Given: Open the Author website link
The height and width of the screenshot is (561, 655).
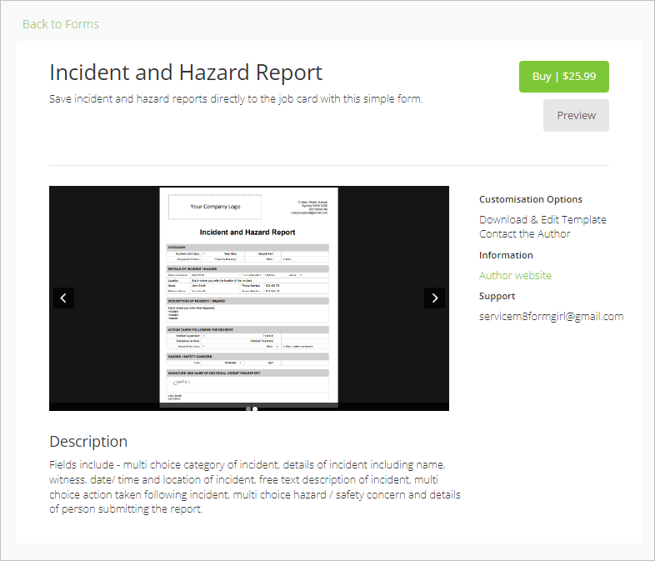Looking at the screenshot, I should tap(516, 276).
